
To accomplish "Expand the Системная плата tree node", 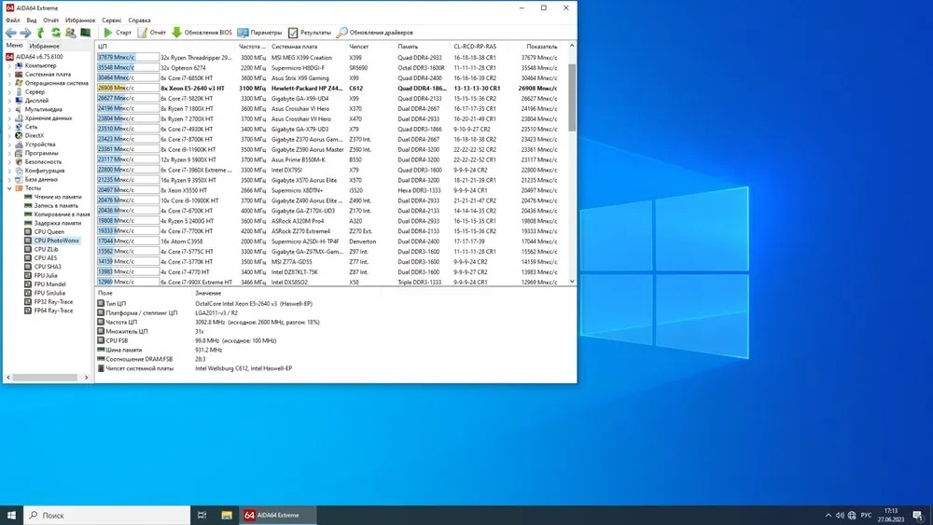I will tap(10, 75).
